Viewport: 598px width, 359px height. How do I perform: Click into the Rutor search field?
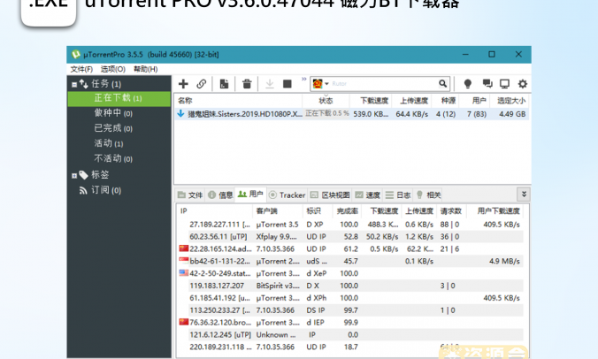tap(383, 84)
